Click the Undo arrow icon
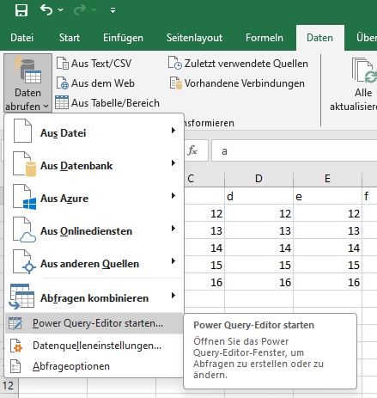Screen dimensions: 377x398 pos(46,10)
